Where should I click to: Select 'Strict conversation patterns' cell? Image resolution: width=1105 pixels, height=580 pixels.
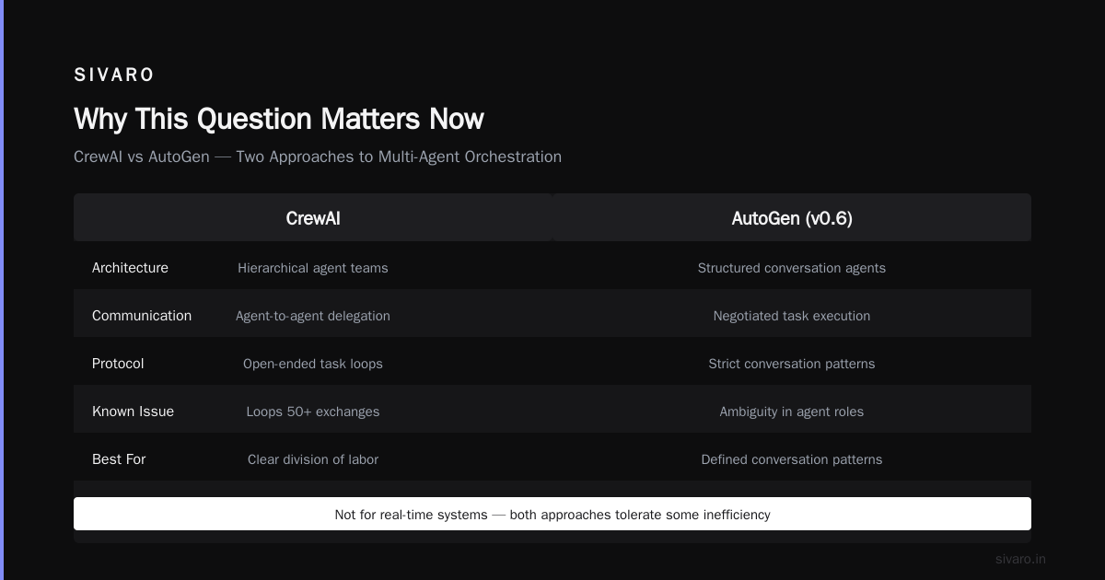coord(792,364)
